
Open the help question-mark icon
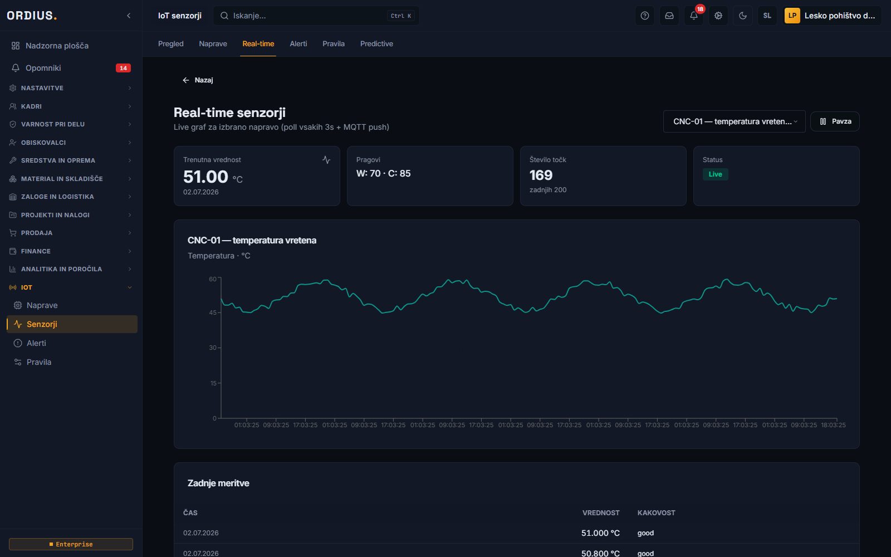[x=645, y=16]
